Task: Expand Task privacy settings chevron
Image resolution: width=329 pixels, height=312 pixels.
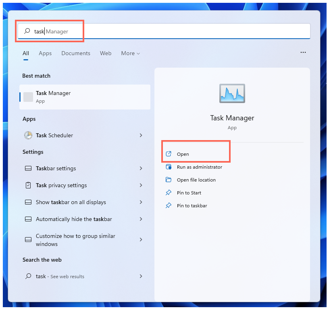Action: 141,185
